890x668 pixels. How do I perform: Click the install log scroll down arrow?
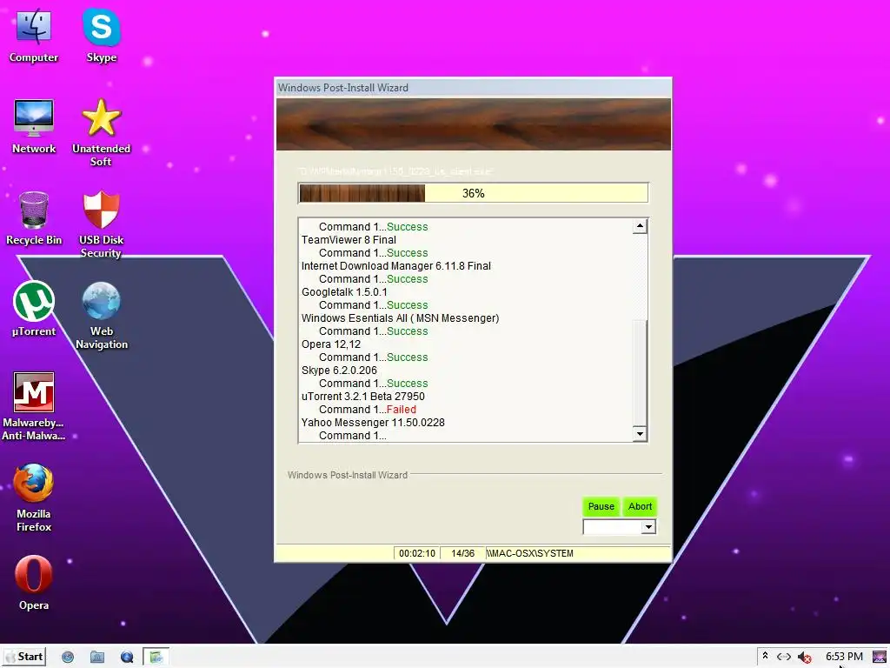[x=640, y=434]
